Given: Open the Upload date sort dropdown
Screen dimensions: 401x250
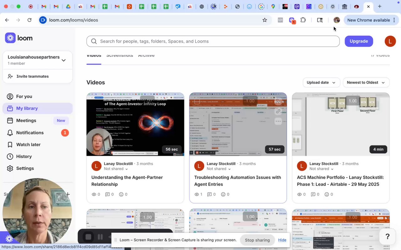Looking at the screenshot, I should (321, 82).
